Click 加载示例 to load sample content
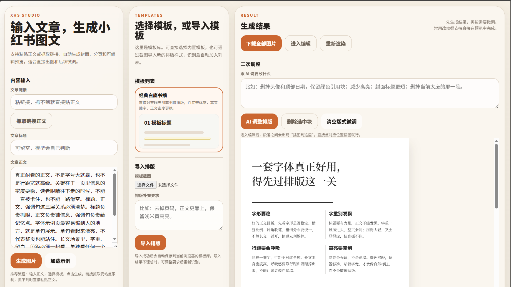The width and height of the screenshot is (511, 287). click(60, 261)
